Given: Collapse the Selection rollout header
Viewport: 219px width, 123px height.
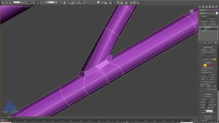Looking at the screenshot, I should (208, 63).
